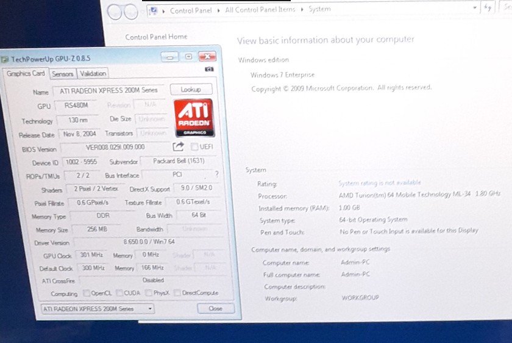Image resolution: width=512 pixels, height=343 pixels.
Task: Expand the address bar history dropdown arrow
Action: pos(474,7)
